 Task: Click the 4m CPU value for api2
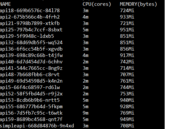tap(86, 17)
